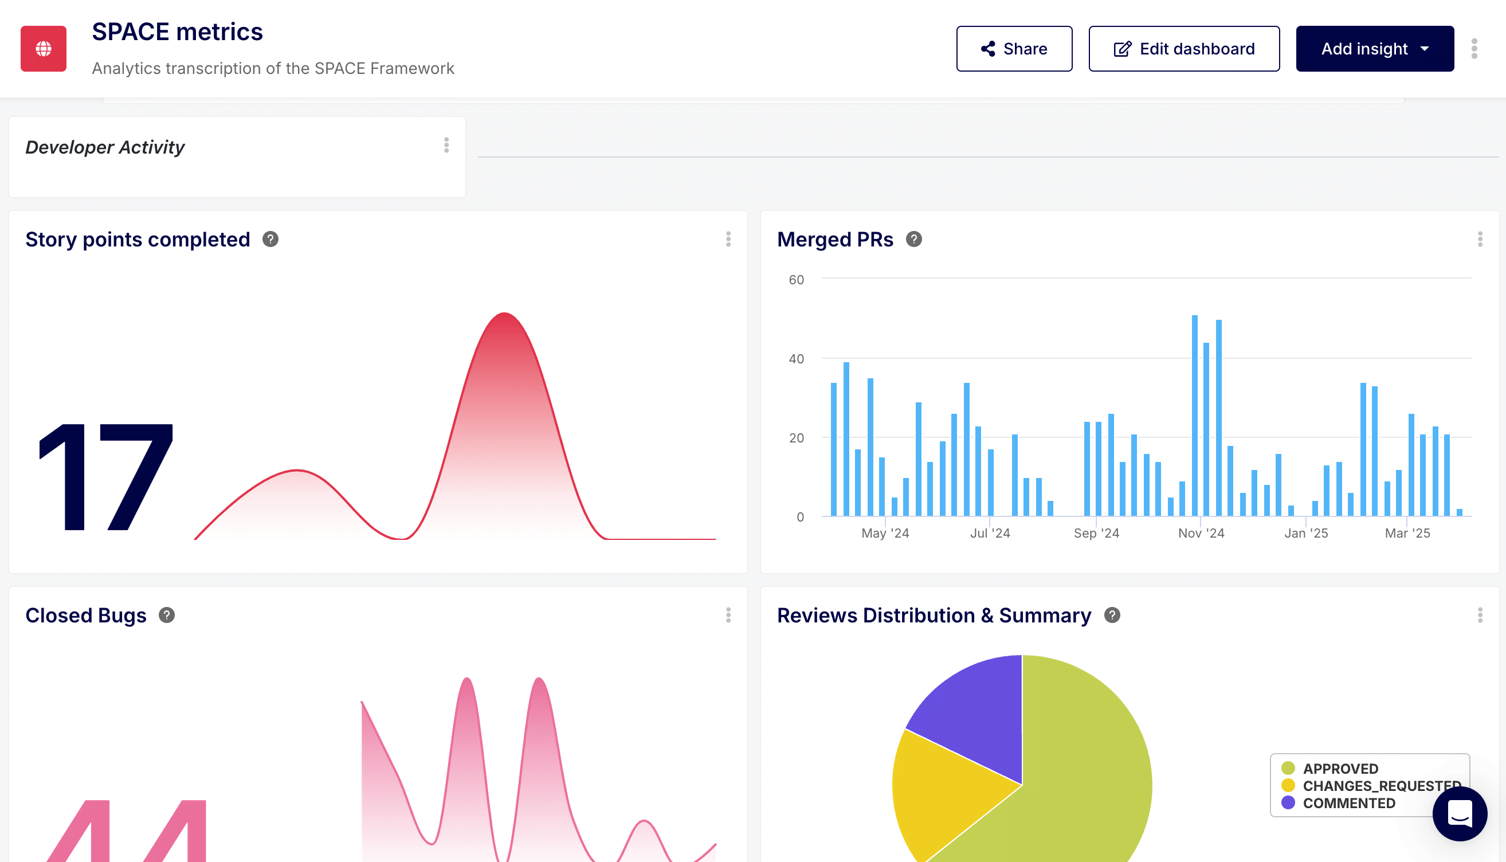Image resolution: width=1506 pixels, height=862 pixels.
Task: Open help for Reviews Distribution & Summary
Action: 1111,615
